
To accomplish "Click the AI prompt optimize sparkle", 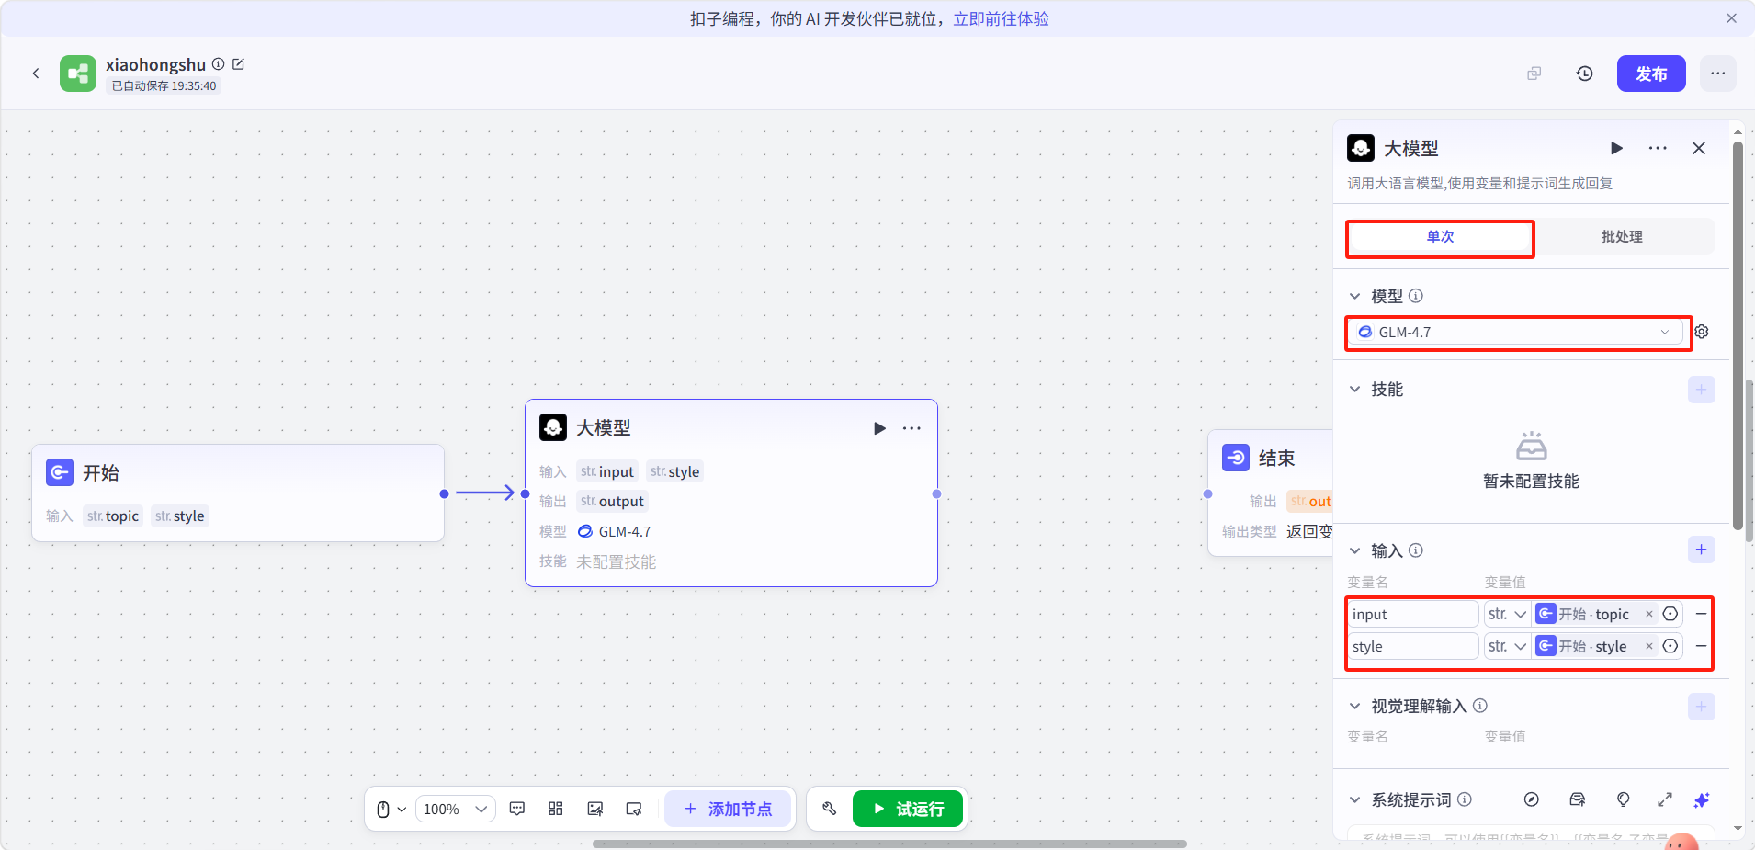I will click(x=1702, y=799).
